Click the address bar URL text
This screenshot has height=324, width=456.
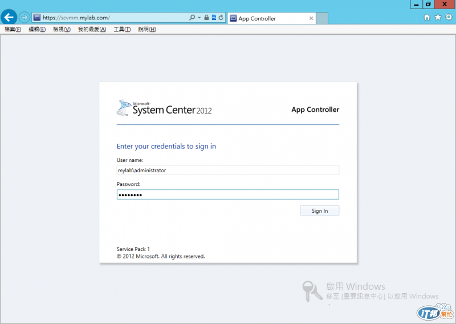pyautogui.click(x=76, y=18)
